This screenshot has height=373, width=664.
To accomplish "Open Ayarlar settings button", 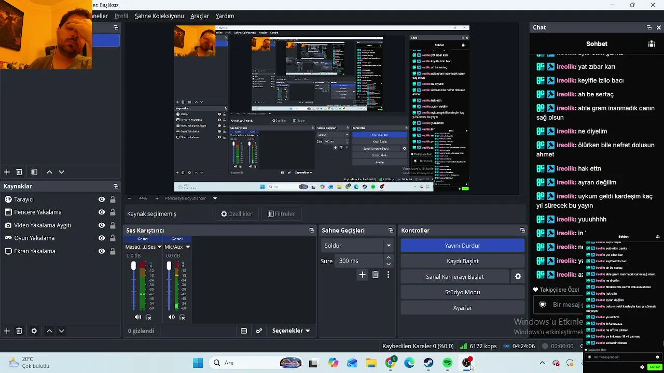I will (463, 308).
